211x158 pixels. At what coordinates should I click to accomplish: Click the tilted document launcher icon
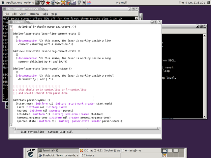[79, 2]
